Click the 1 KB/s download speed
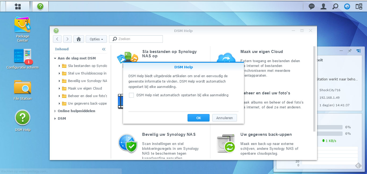 (329, 141)
